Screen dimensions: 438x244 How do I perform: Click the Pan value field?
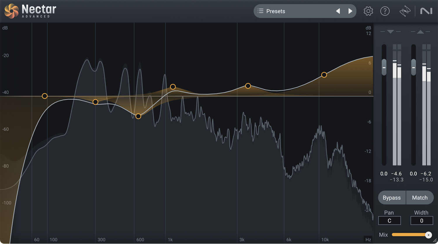click(389, 221)
